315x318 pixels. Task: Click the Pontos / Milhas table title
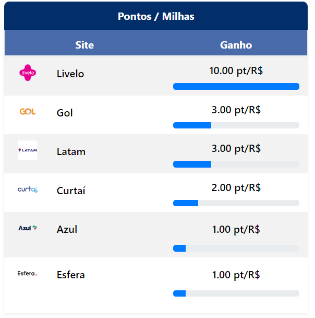[156, 17]
